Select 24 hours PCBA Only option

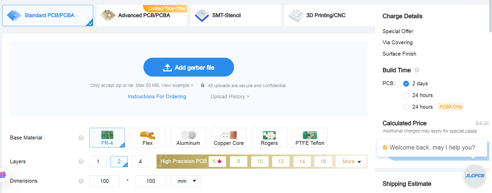[x=406, y=107]
